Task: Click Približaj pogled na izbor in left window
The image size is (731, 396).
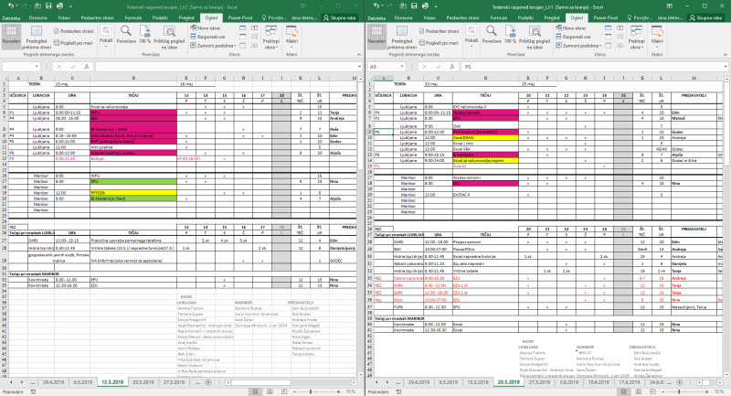Action: 169,37
